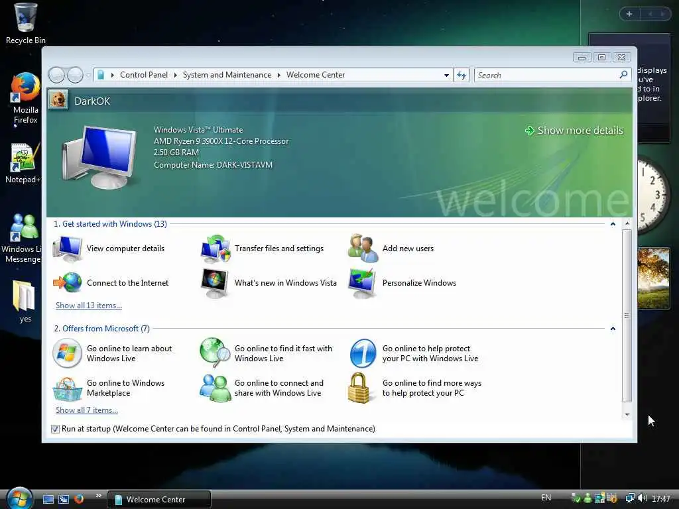Click the System and Maintenance breadcrumb

(x=227, y=75)
